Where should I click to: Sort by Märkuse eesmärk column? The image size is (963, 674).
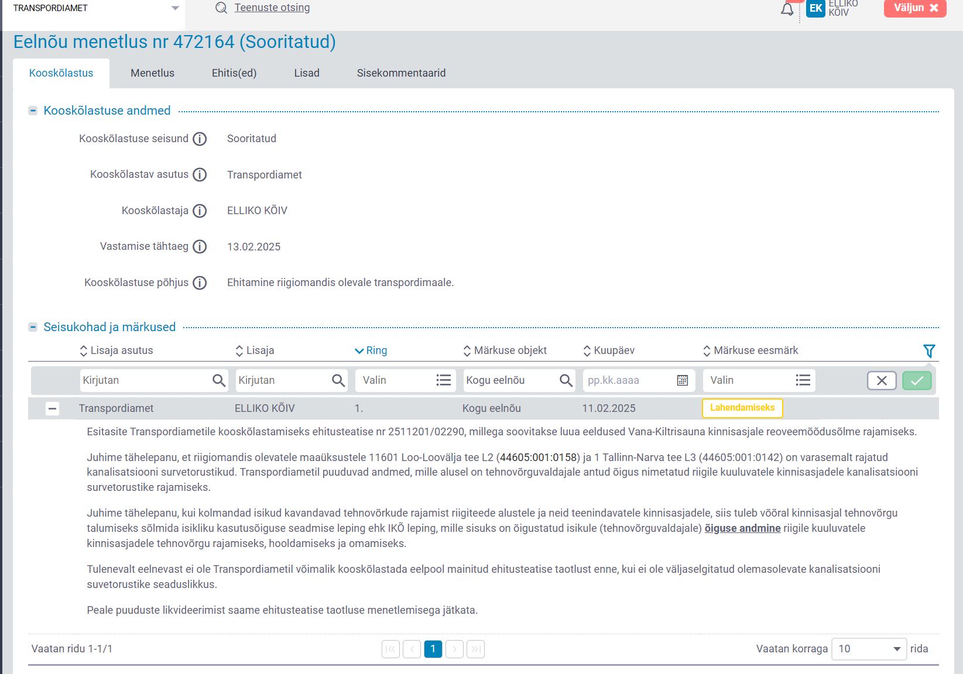click(750, 350)
